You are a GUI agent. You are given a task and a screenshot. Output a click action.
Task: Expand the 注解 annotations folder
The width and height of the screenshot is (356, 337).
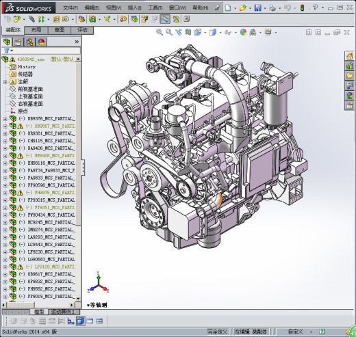5,81
